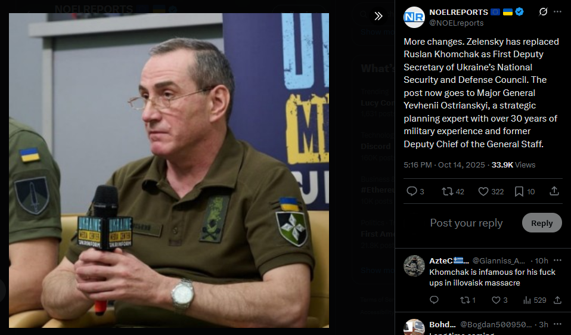Click the Post your reply field
This screenshot has height=335, width=571.
coord(466,223)
